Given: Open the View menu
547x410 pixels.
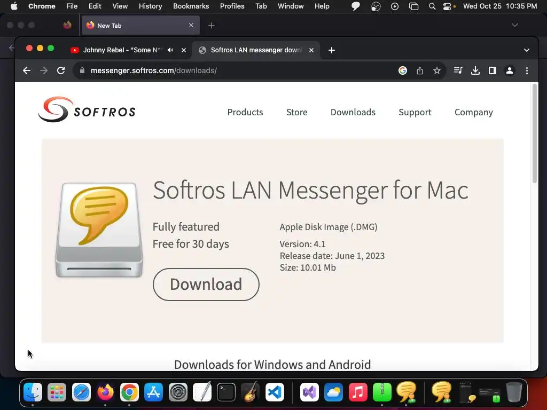Looking at the screenshot, I should tap(120, 6).
